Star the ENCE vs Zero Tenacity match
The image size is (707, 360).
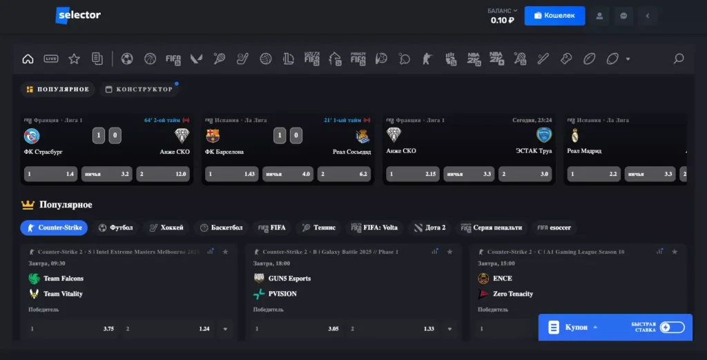click(675, 252)
